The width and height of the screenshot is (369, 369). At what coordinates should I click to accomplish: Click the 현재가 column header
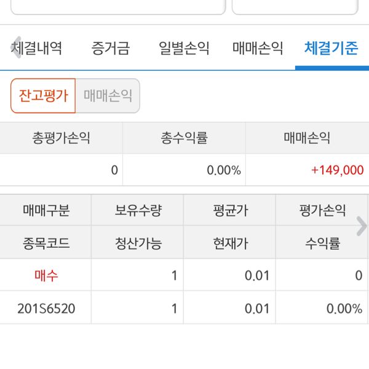(x=229, y=243)
